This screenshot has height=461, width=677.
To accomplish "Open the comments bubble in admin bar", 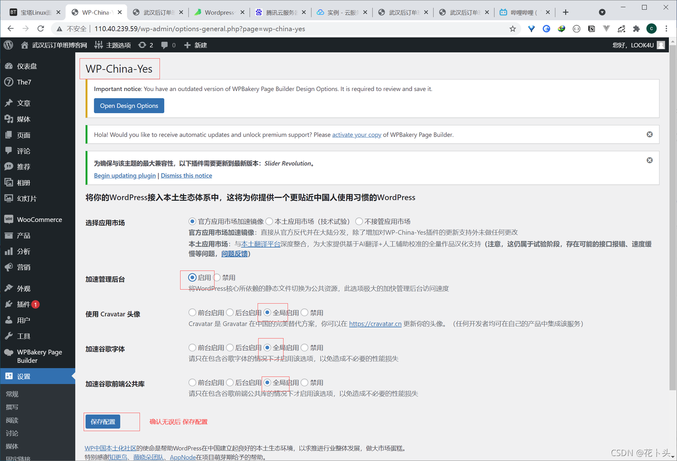I will [168, 45].
